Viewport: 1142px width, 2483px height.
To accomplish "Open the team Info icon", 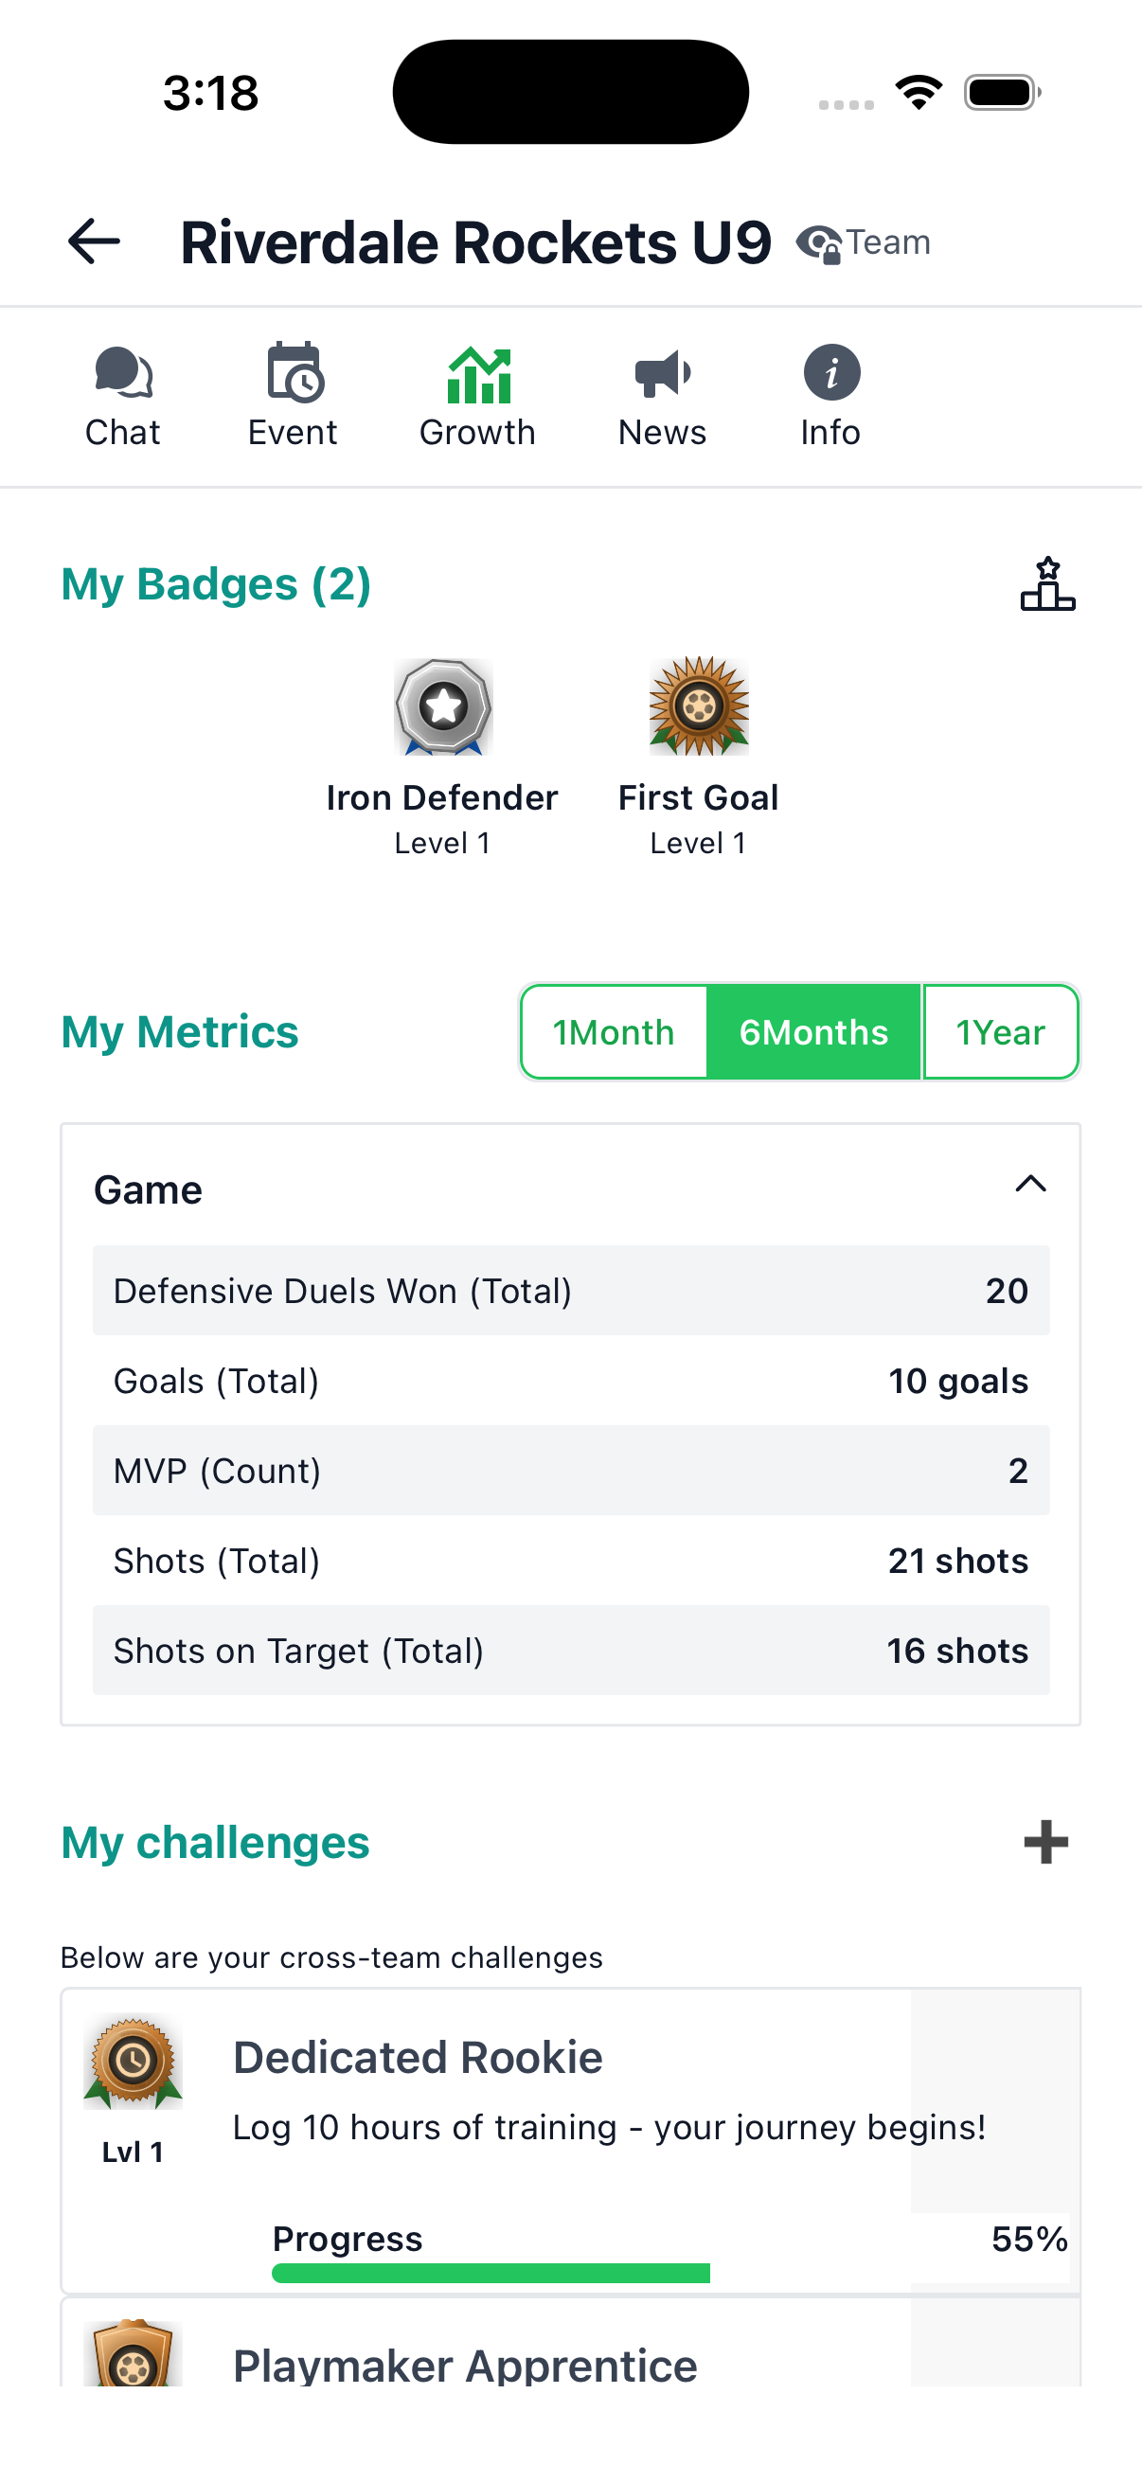I will (831, 373).
